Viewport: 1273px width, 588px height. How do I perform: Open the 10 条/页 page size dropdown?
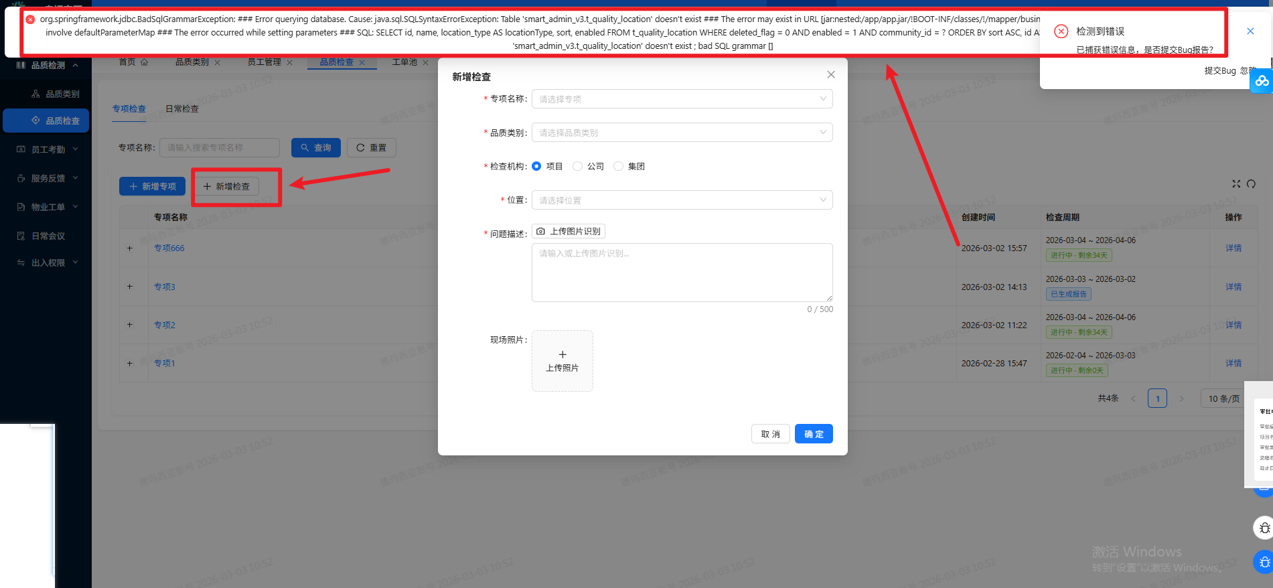tap(1223, 398)
